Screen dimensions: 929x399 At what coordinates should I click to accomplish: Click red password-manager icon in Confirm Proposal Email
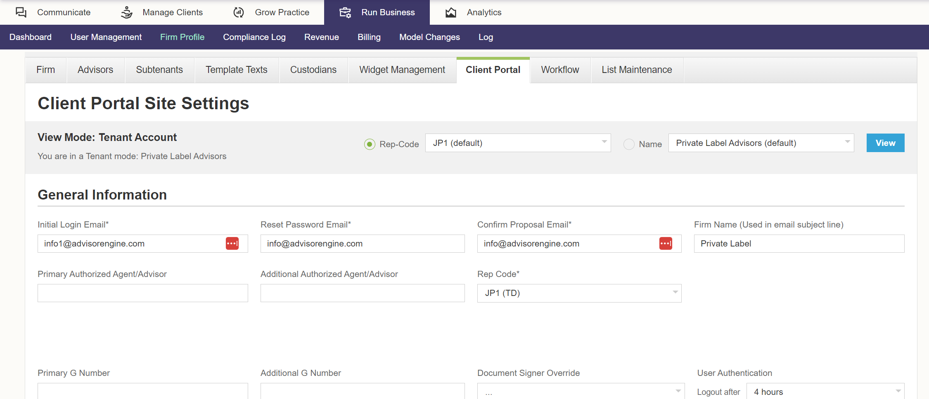point(666,244)
